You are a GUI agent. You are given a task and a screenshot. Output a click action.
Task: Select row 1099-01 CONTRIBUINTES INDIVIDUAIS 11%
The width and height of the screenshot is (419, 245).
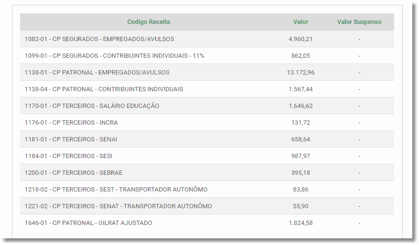[207, 56]
